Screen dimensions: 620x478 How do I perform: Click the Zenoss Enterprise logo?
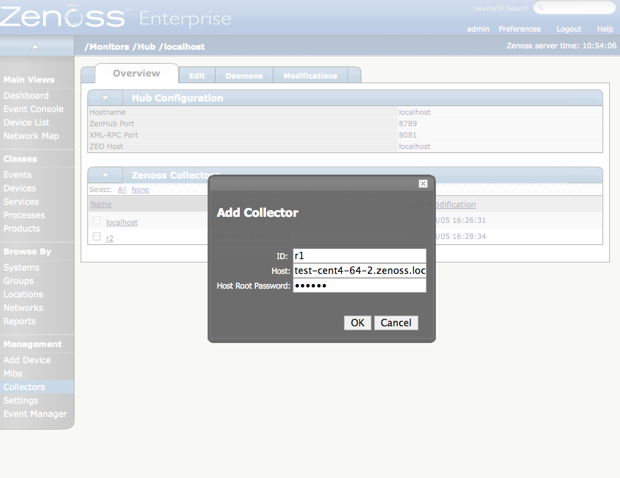[x=116, y=17]
